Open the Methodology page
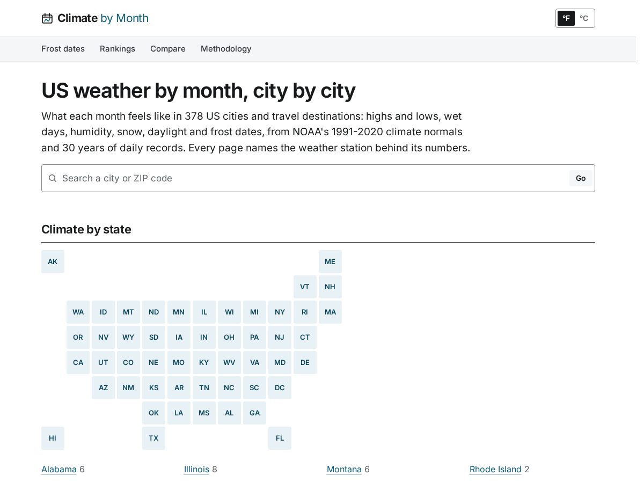This screenshot has width=644, height=483. pyautogui.click(x=226, y=49)
